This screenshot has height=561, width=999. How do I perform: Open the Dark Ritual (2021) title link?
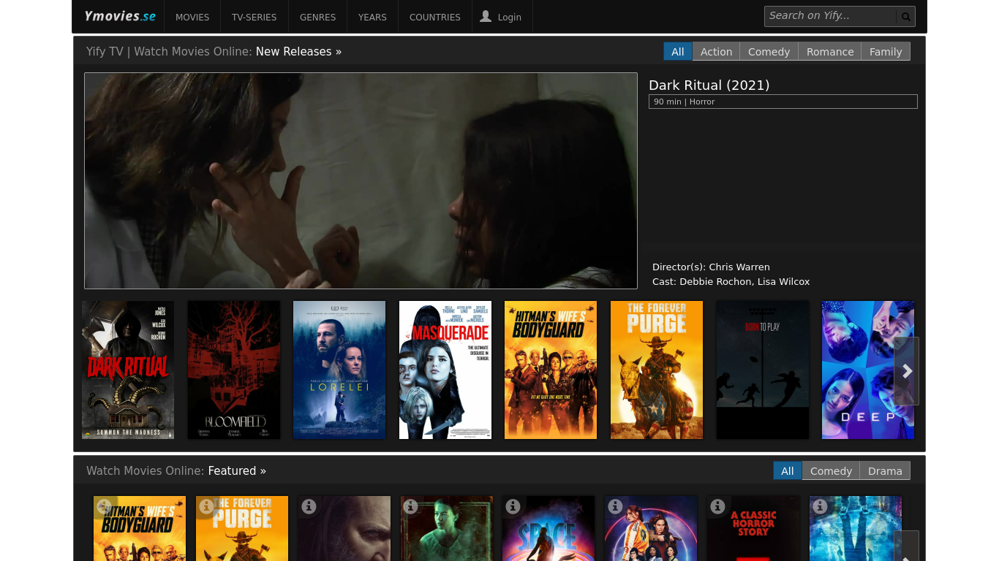coord(709,85)
